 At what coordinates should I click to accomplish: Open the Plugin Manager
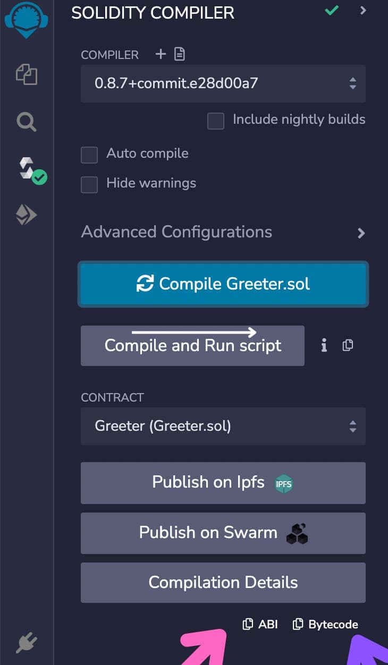pyautogui.click(x=26, y=642)
